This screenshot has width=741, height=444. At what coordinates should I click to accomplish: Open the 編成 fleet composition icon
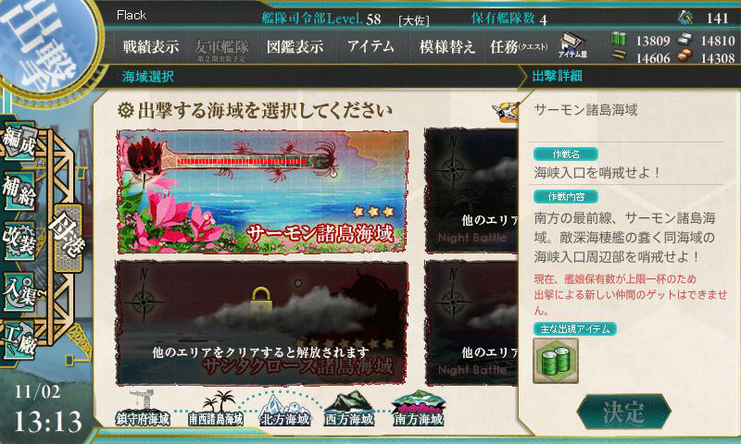pos(19,142)
